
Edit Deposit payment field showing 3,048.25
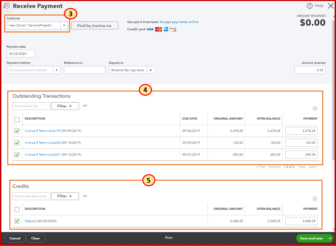[x=301, y=221]
